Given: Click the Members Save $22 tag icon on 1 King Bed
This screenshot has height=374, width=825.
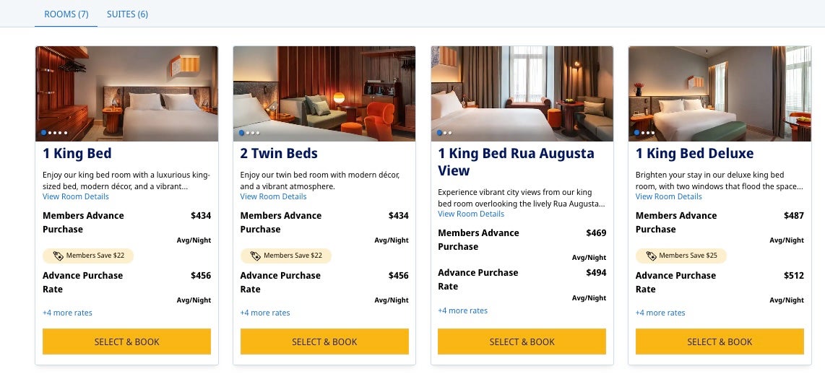Looking at the screenshot, I should 59,256.
